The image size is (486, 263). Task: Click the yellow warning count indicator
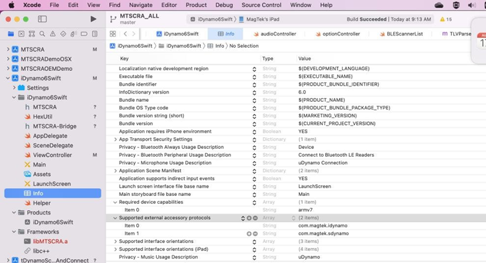point(446,19)
